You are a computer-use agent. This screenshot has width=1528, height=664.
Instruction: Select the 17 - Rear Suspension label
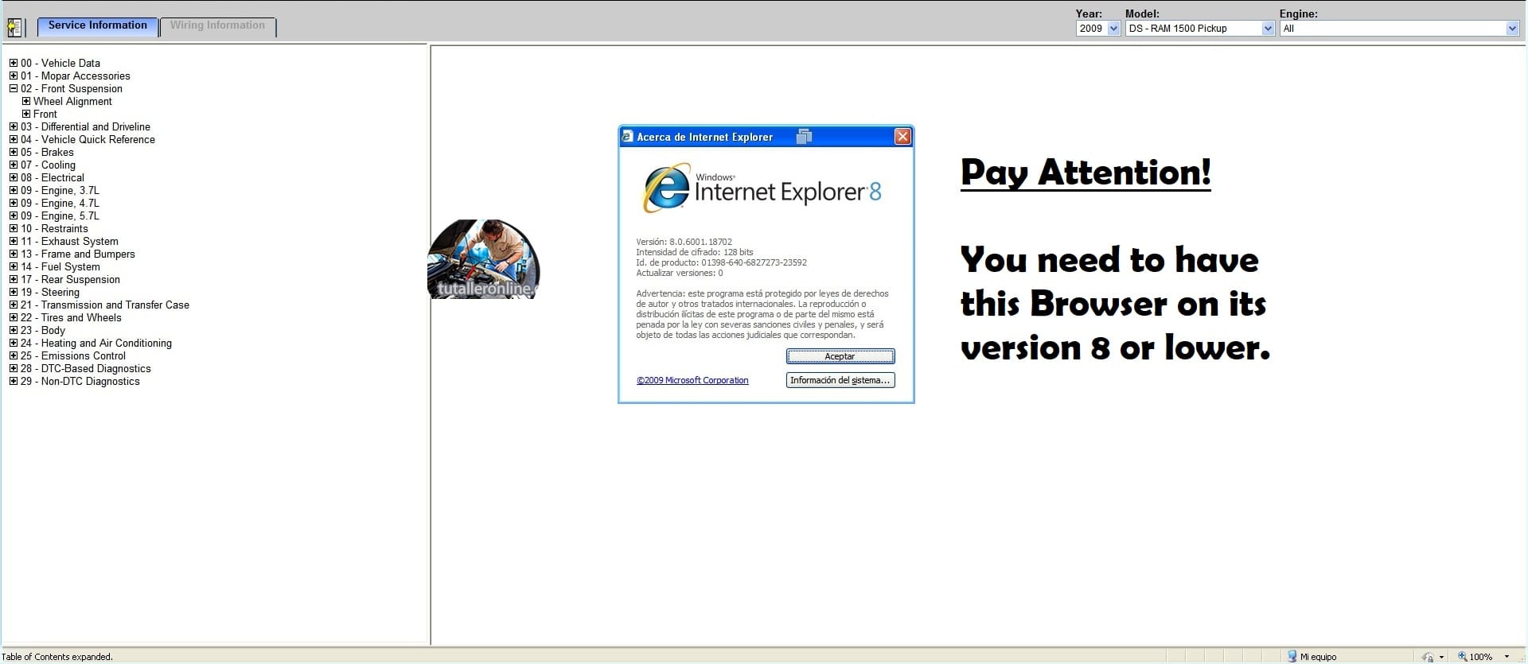tap(70, 279)
